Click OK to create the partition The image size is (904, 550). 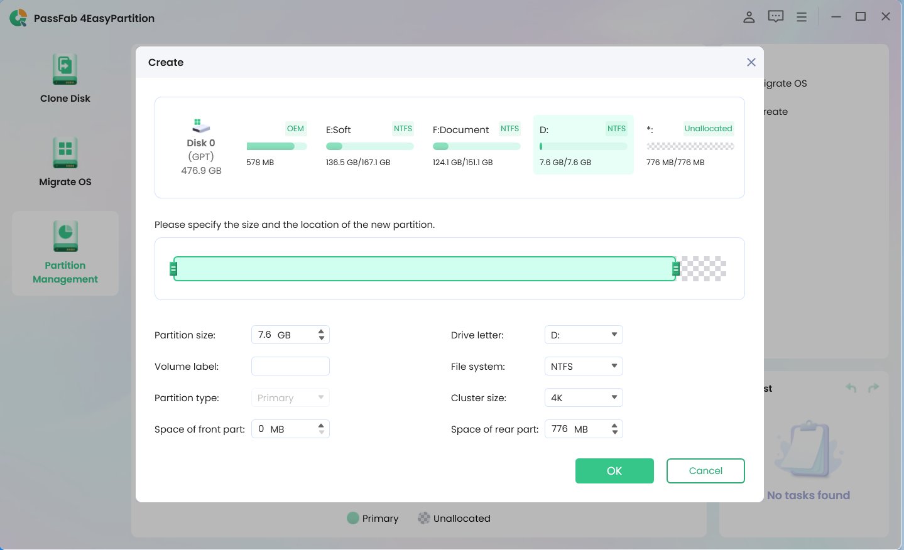click(x=614, y=470)
